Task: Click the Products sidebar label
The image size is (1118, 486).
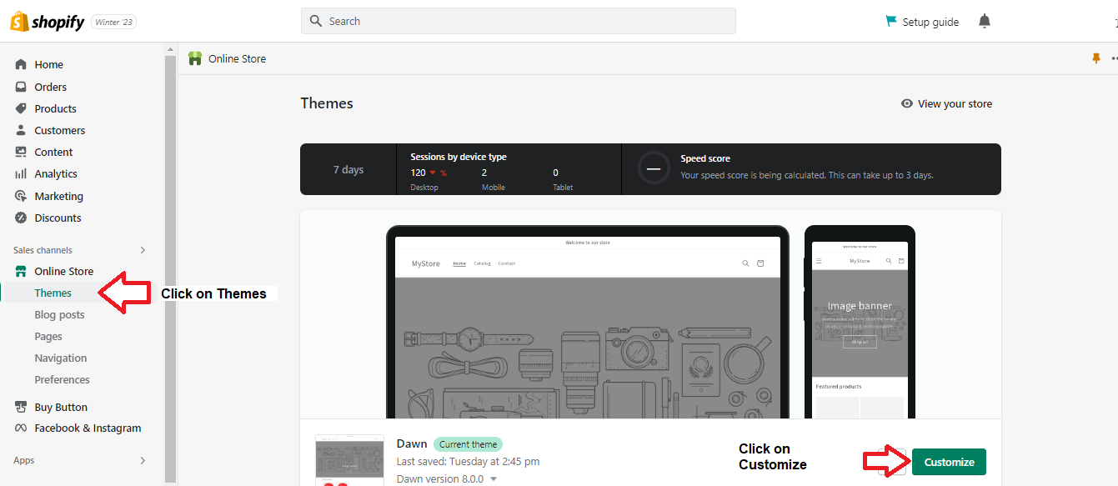Action: 55,108
